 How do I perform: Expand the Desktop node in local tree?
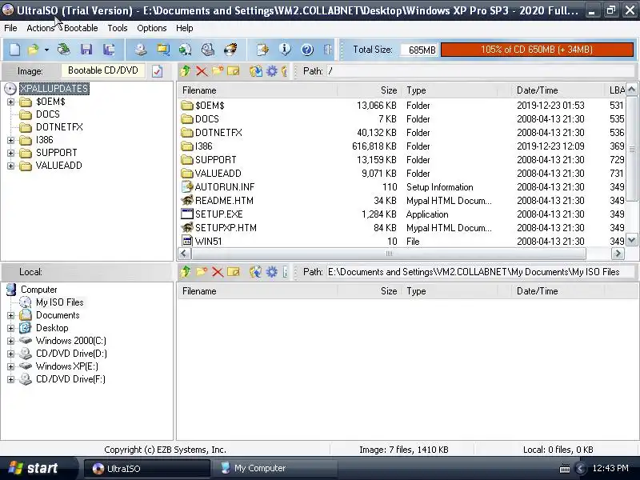(10, 328)
